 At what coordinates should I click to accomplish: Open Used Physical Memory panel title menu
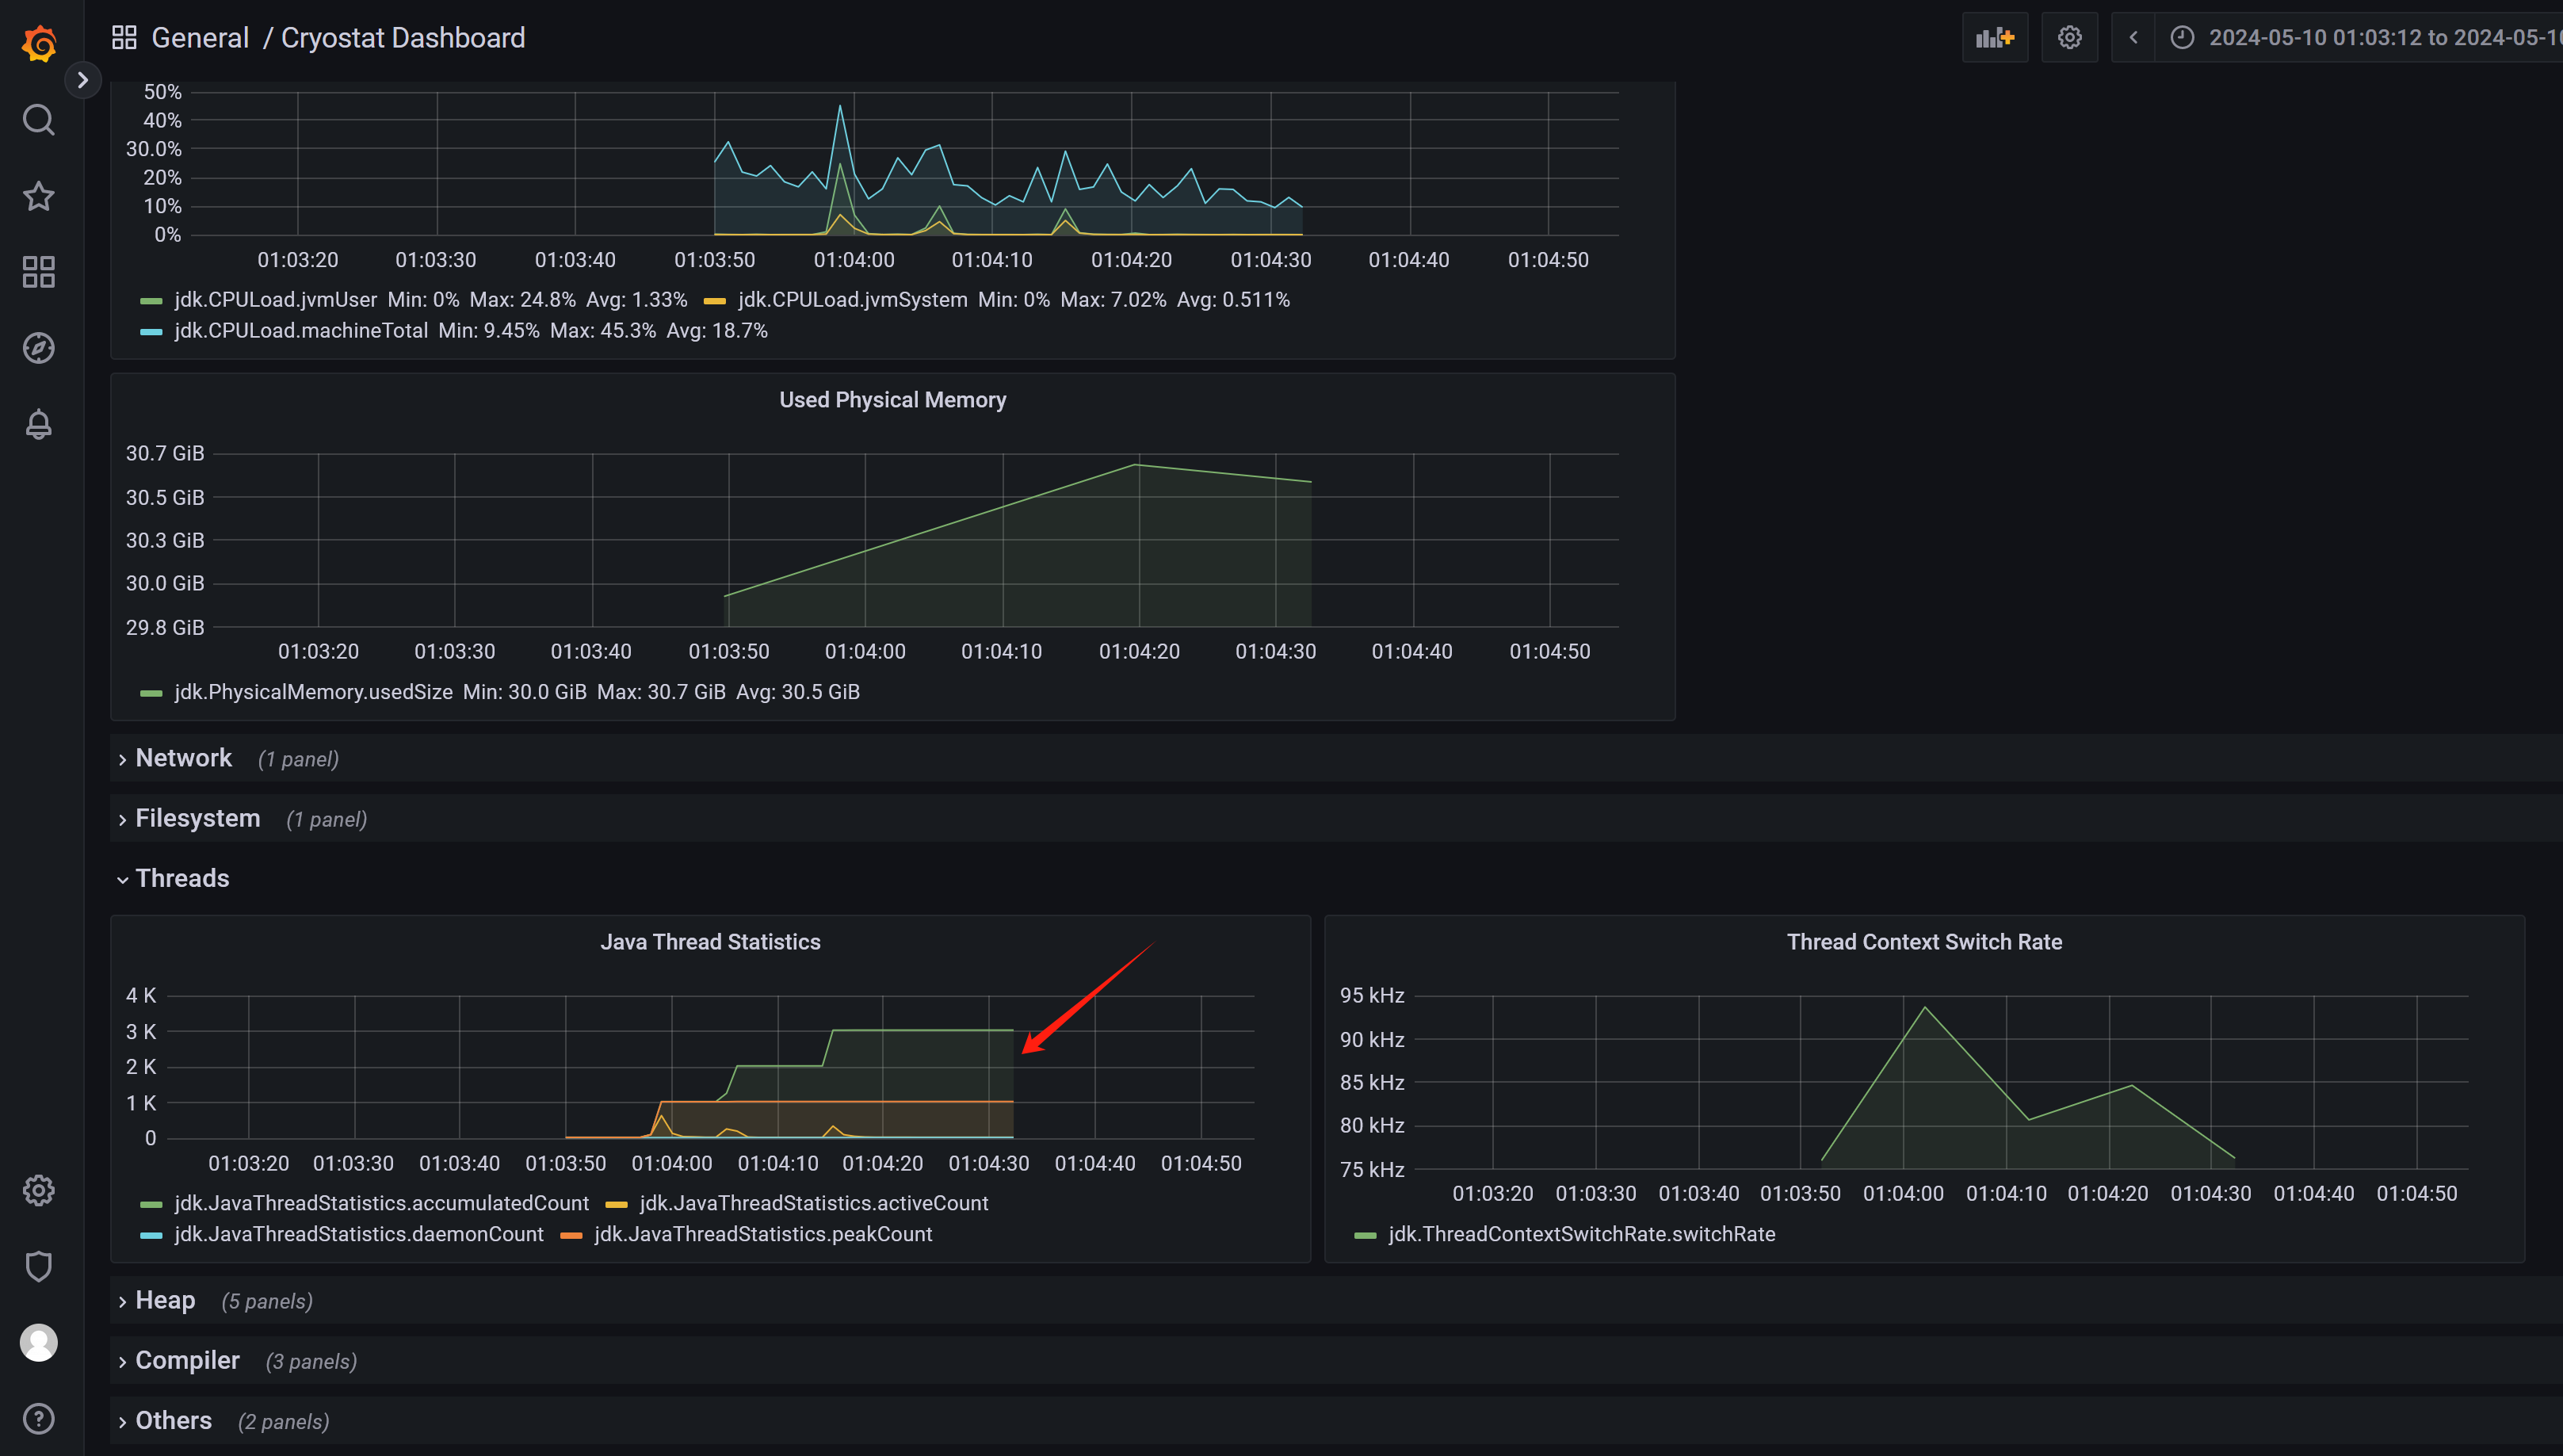[x=892, y=400]
